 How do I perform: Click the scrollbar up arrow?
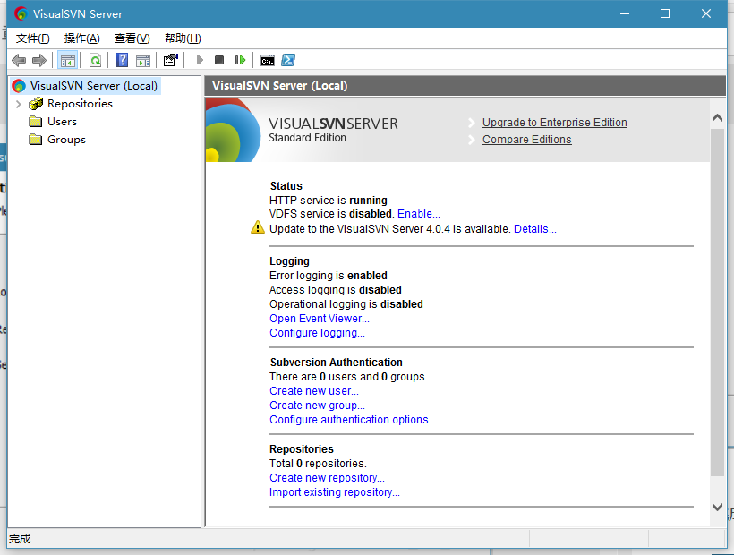tap(717, 117)
